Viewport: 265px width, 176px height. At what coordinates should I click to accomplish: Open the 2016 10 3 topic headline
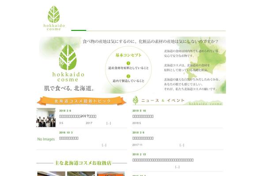point(69,138)
